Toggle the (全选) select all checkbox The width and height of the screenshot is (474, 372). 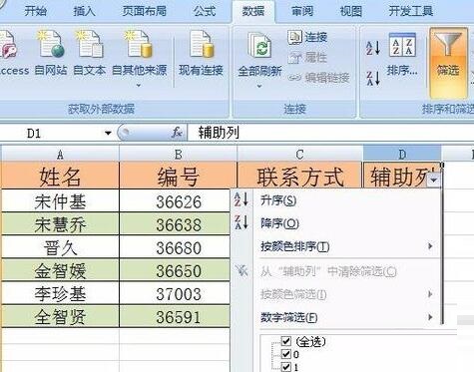286,341
